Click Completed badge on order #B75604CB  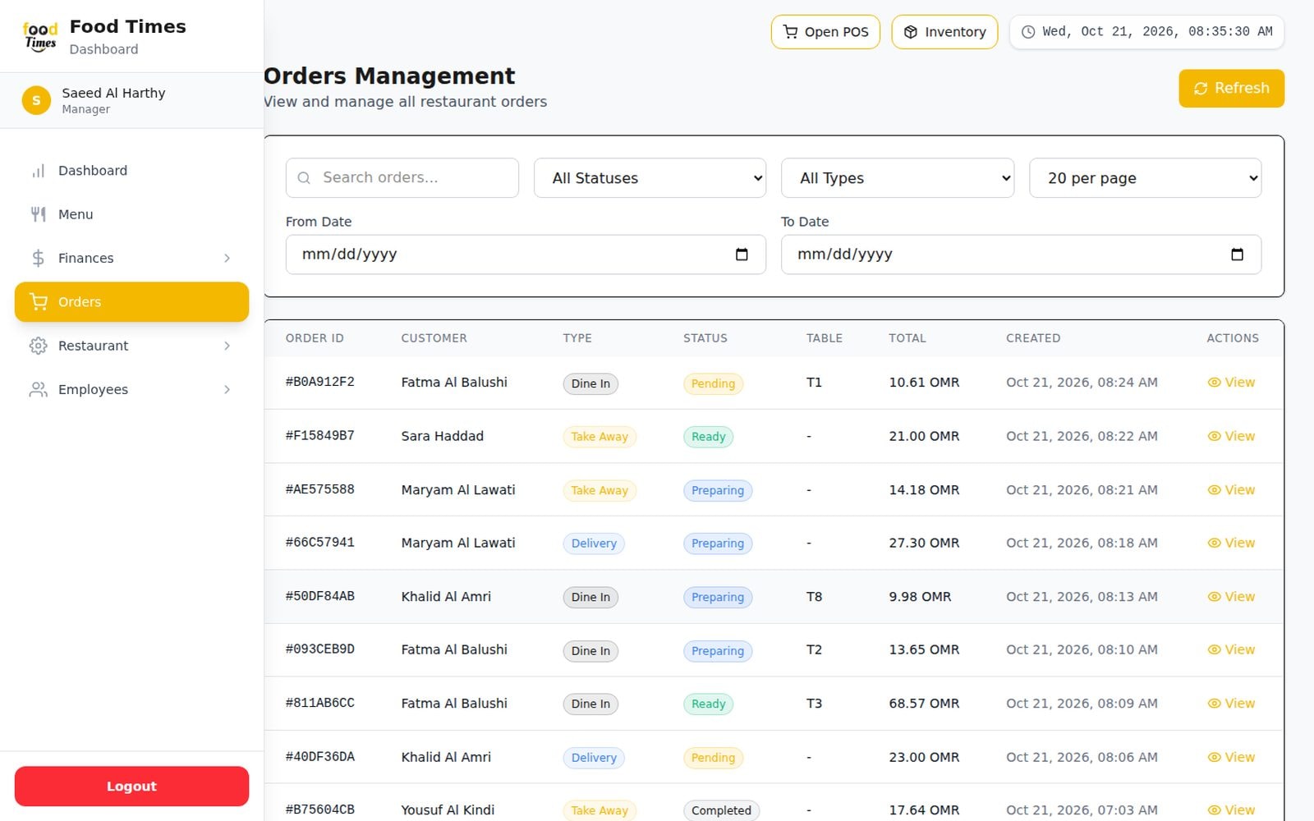(721, 810)
